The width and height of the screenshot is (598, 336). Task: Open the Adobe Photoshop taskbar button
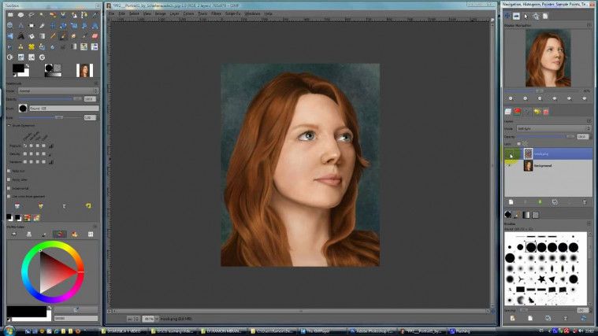[x=371, y=331]
